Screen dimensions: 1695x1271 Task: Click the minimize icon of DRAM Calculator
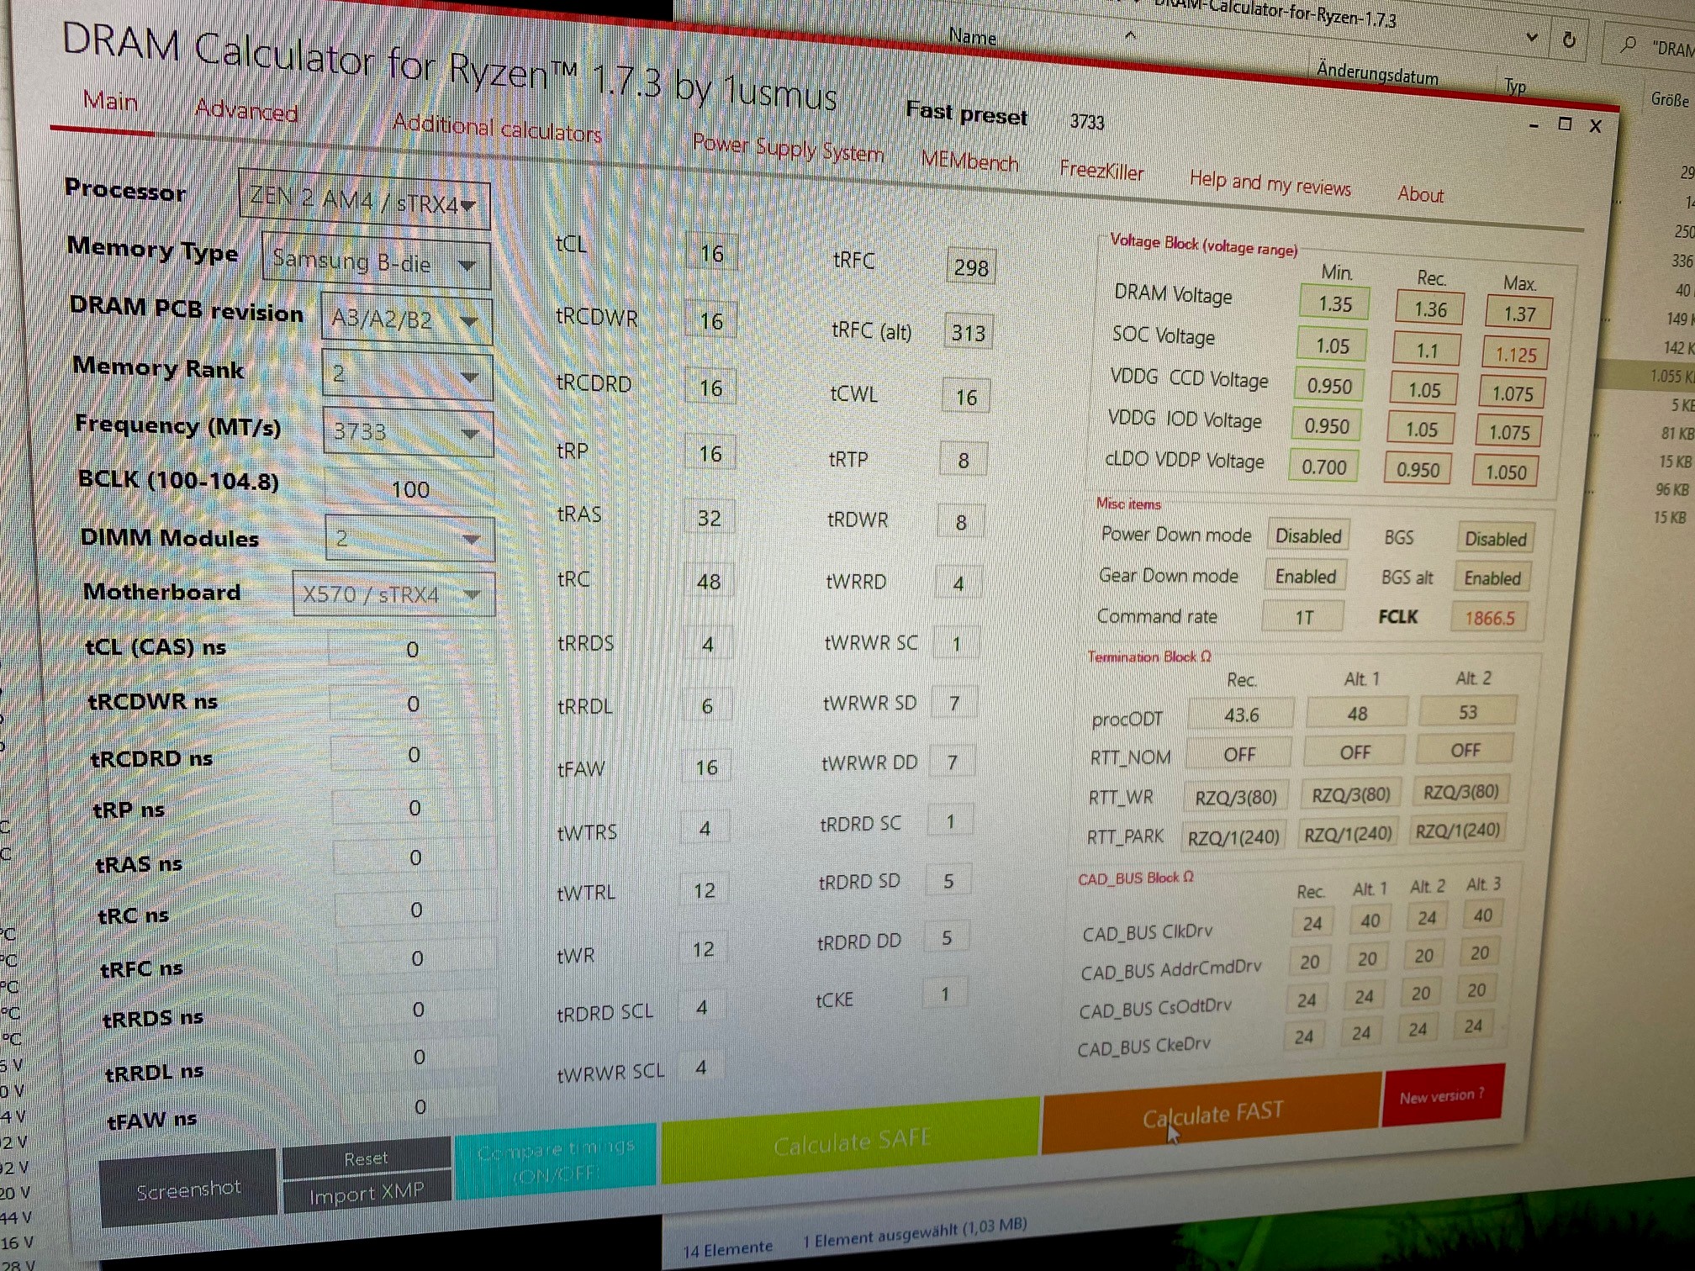click(x=1534, y=125)
